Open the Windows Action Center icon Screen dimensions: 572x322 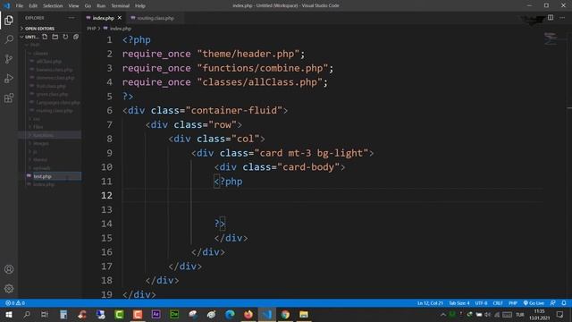coord(560,314)
